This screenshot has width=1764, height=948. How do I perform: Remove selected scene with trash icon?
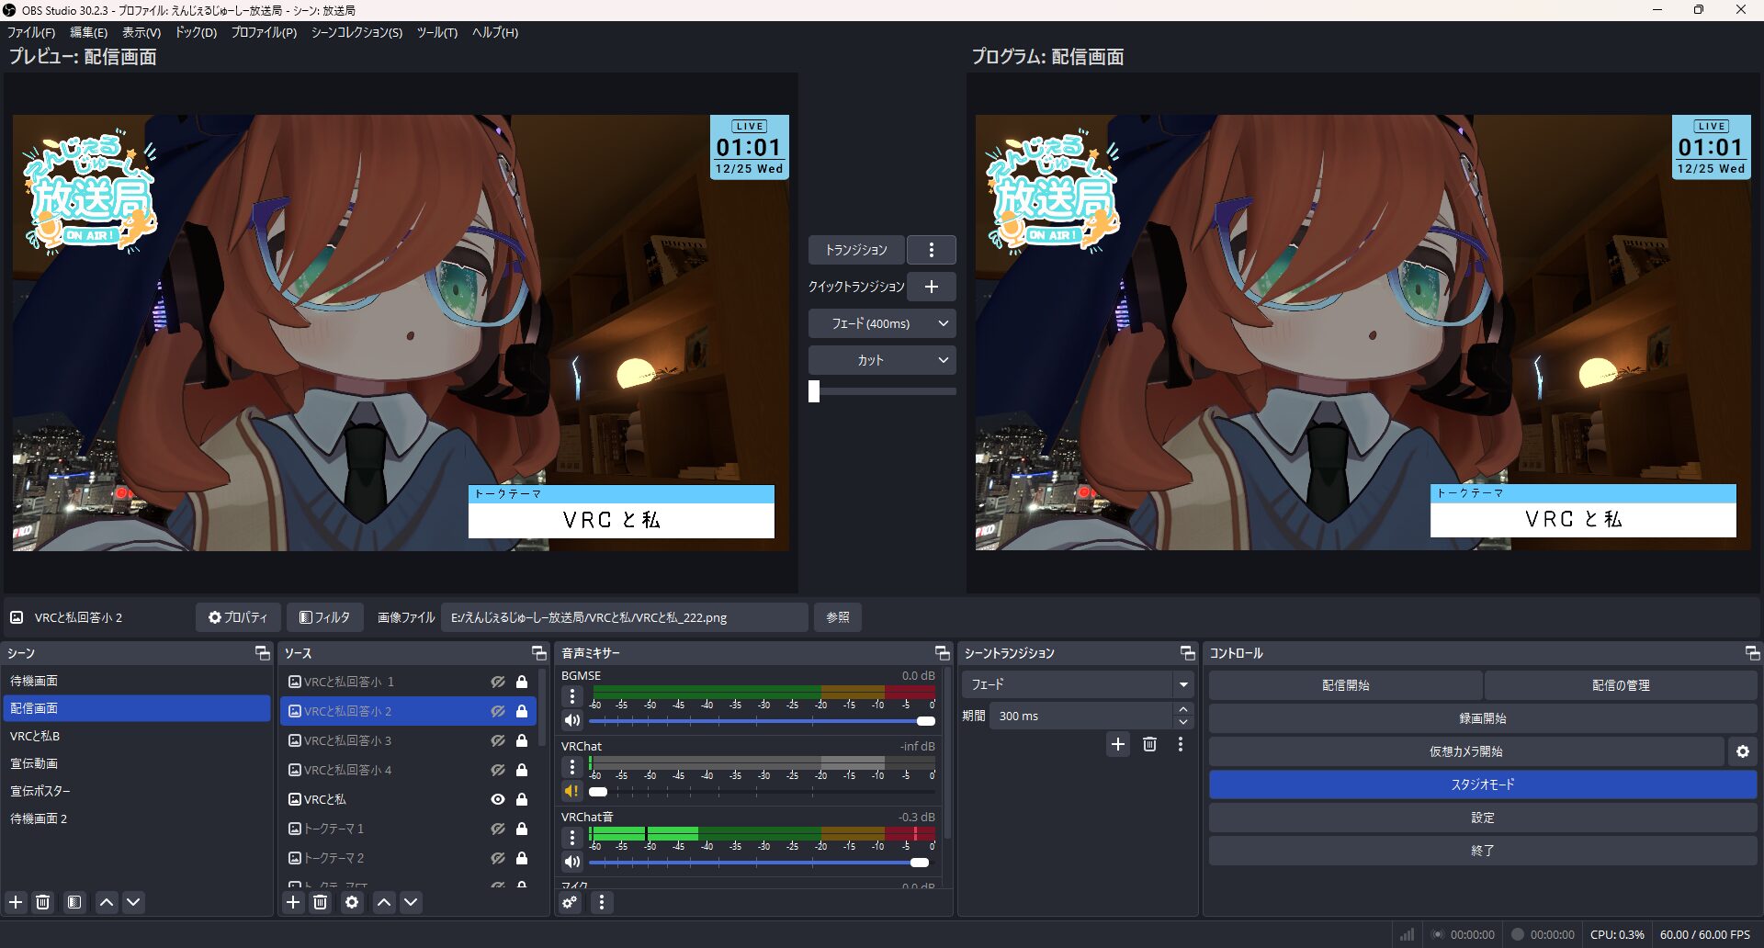43,902
